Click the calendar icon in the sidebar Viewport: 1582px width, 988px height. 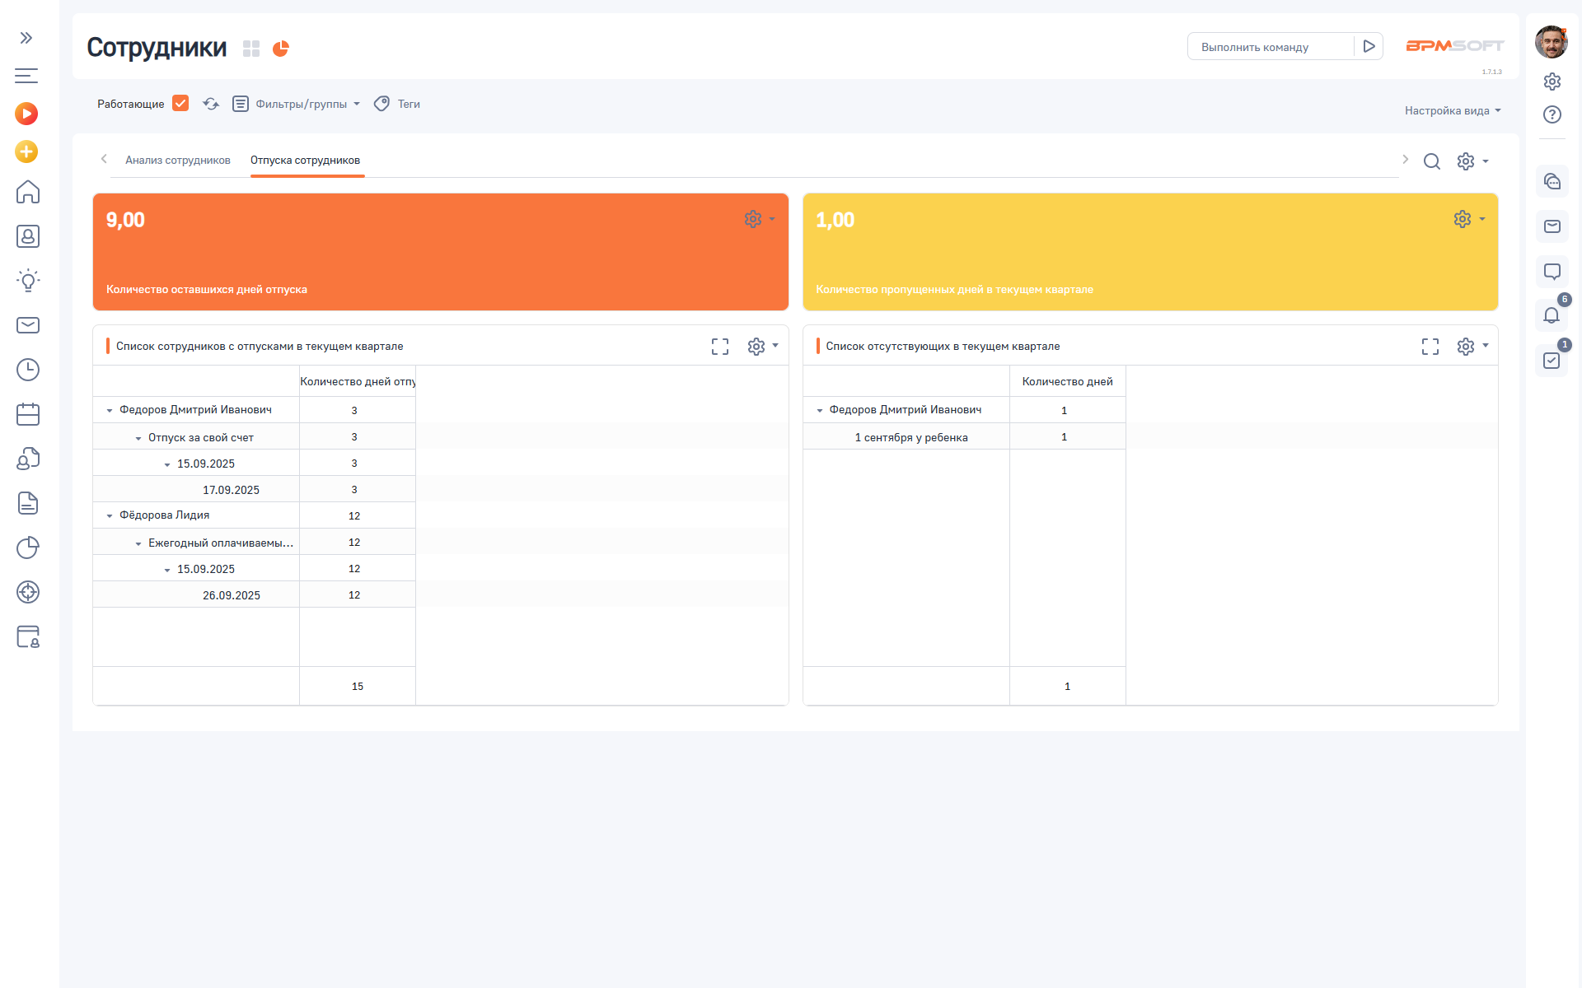pos(28,414)
